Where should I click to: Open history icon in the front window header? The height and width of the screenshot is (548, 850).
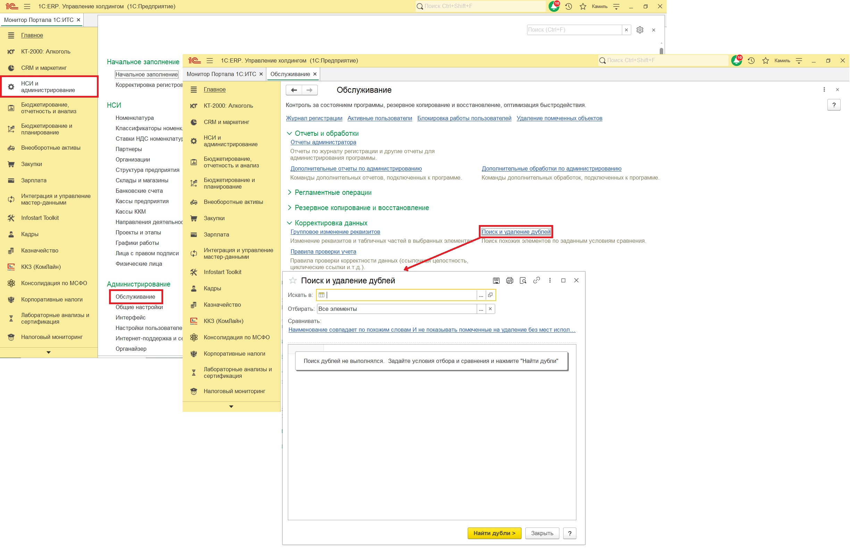pyautogui.click(x=751, y=61)
